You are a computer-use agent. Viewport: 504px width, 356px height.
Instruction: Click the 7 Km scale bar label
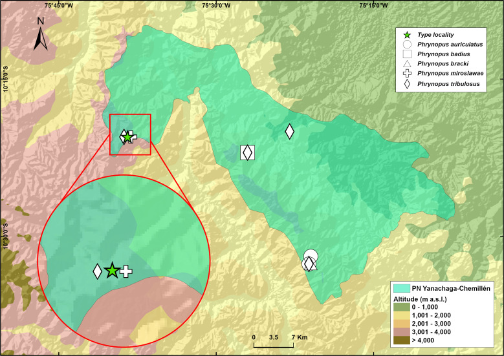pos(300,337)
